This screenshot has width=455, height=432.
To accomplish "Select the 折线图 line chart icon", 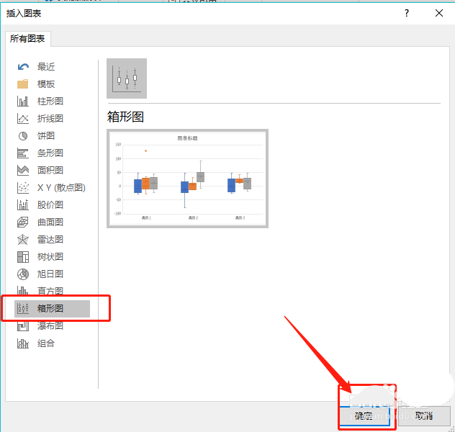I will 23,119.
